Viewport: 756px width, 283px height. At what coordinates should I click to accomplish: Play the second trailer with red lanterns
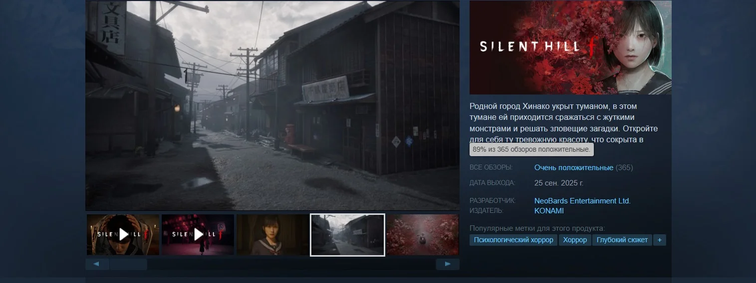[198, 234]
